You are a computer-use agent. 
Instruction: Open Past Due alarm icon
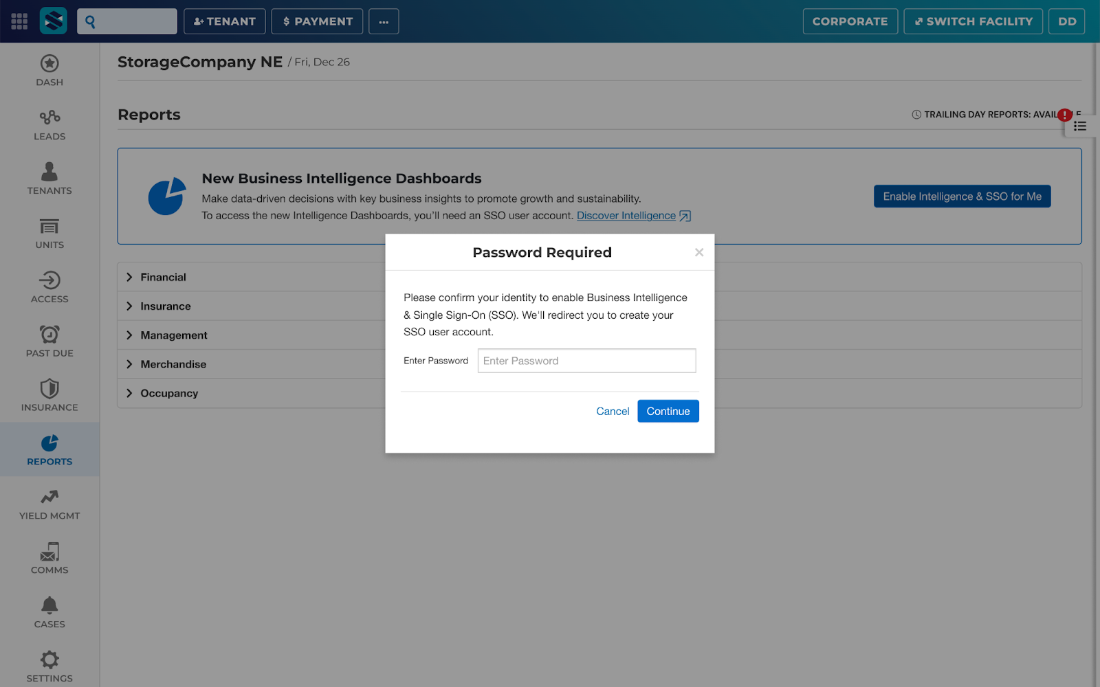tap(49, 335)
